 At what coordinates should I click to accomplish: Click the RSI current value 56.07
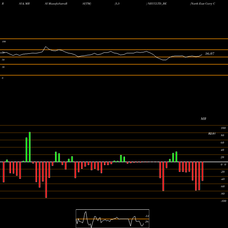coord(210,53)
